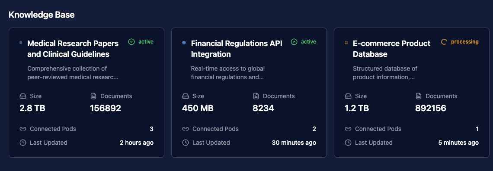Viewport: 493px width, 171px height.
Task: Click the orange processing spinner icon
Action: tap(444, 42)
